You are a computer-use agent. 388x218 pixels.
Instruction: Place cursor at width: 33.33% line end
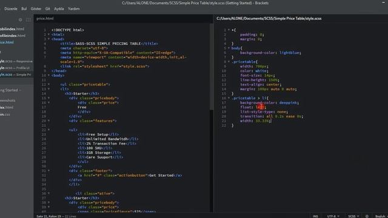[272, 121]
